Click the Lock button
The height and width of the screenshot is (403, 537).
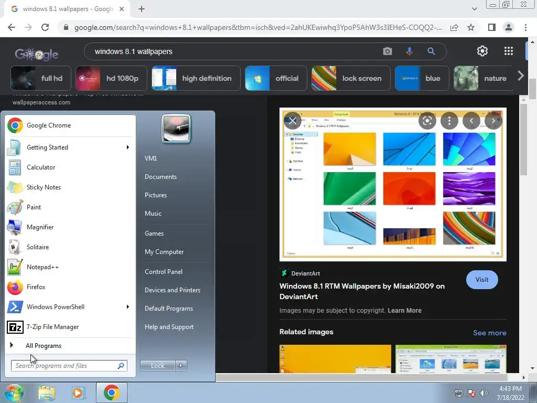coord(157,366)
